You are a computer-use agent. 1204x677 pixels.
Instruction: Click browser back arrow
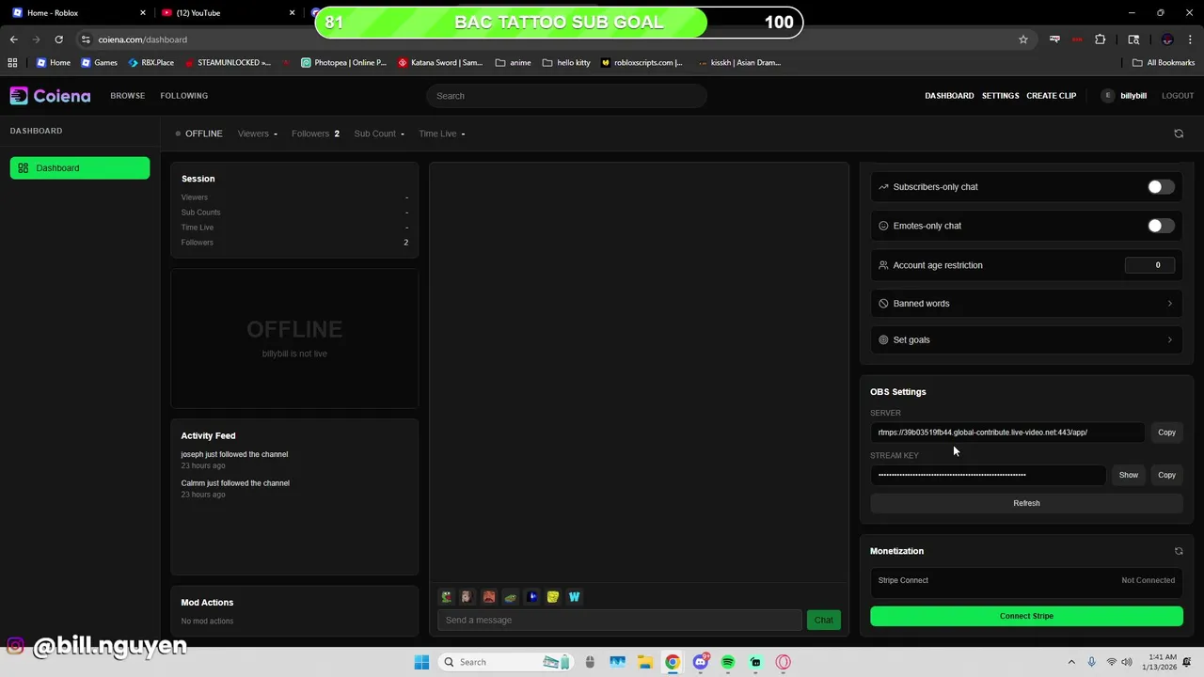[13, 39]
